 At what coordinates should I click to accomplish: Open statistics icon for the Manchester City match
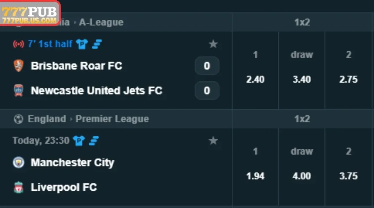pyautogui.click(x=93, y=141)
